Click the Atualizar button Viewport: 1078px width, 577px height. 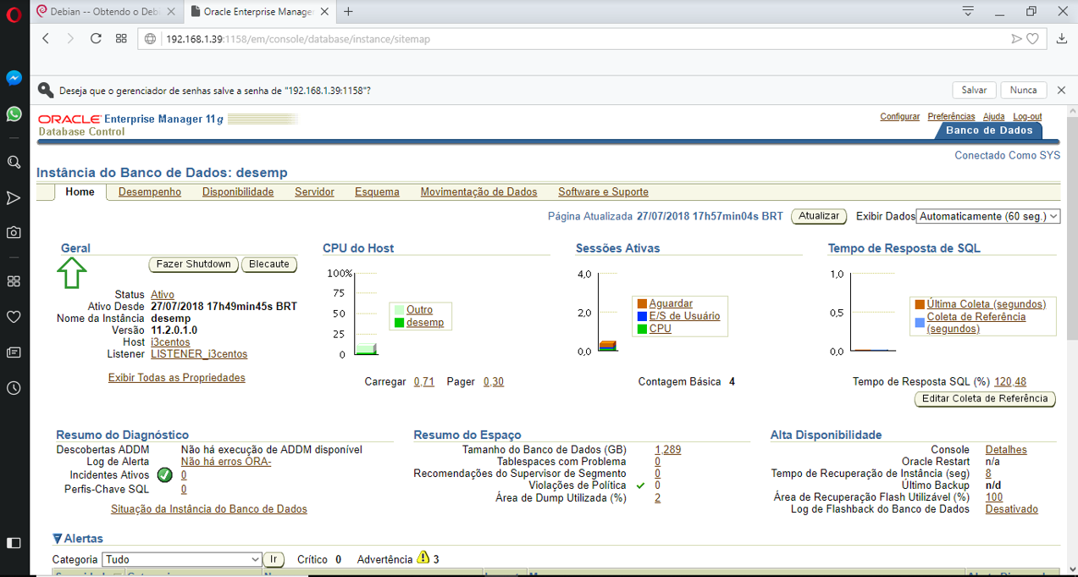click(x=819, y=216)
